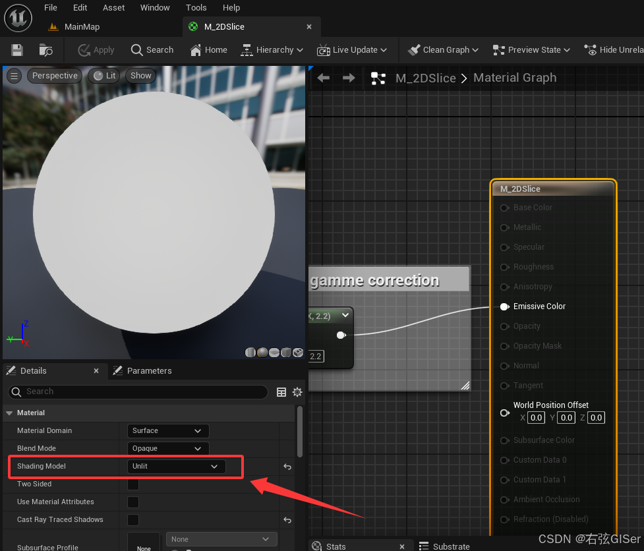
Task: Close the M_2DSlice tab
Action: (x=309, y=26)
